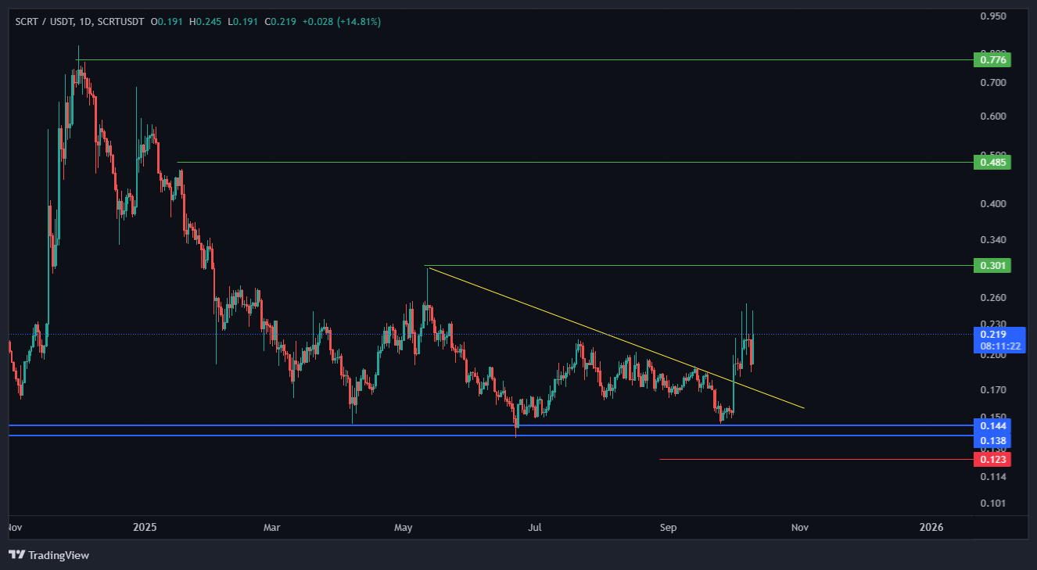Click the 0.950 price scale label

tap(992, 16)
